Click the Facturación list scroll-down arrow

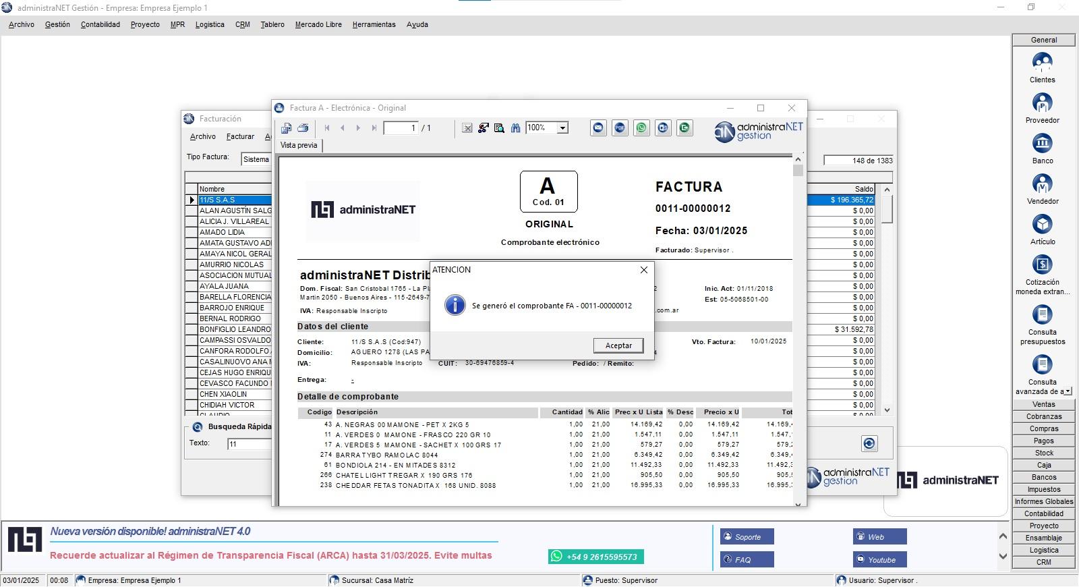click(887, 410)
